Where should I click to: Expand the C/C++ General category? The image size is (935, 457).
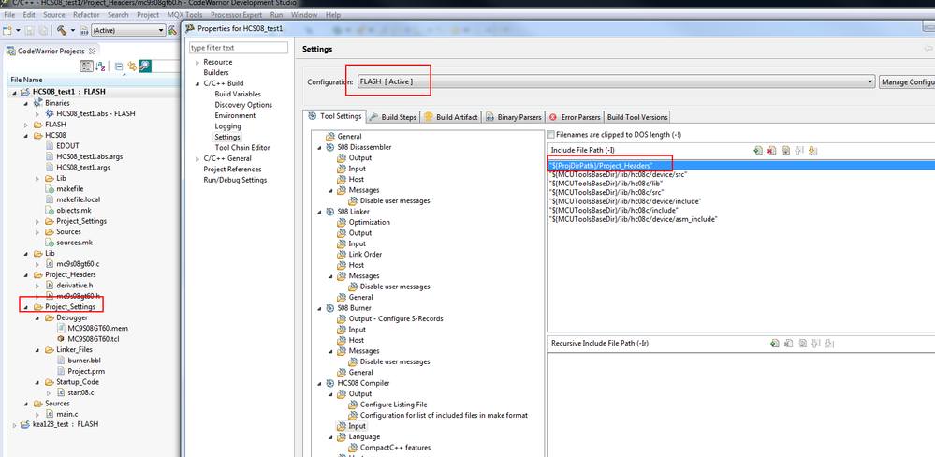click(197, 158)
